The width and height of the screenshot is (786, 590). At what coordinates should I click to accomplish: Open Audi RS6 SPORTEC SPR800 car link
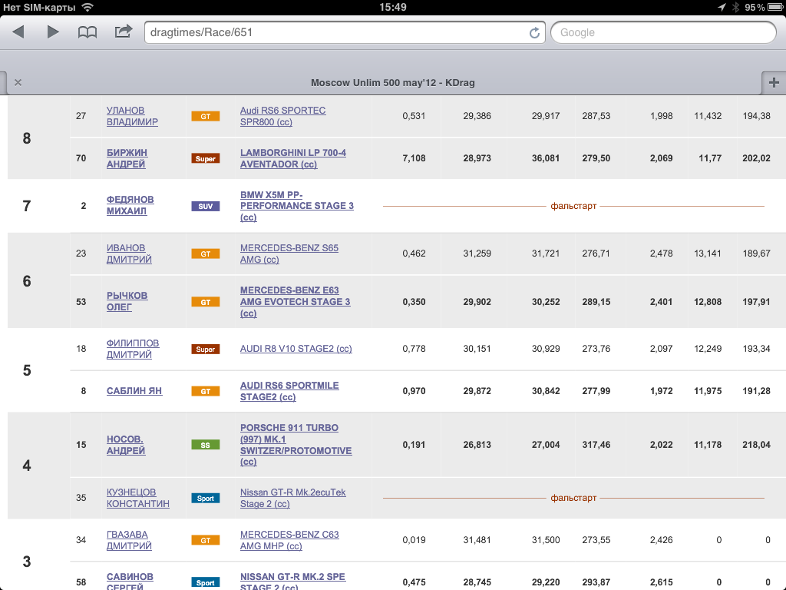tap(282, 116)
